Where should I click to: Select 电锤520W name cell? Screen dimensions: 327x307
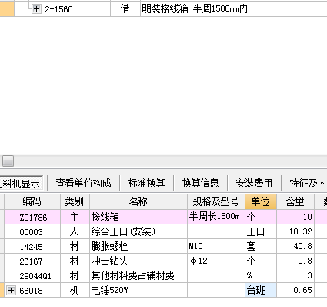click(138, 290)
